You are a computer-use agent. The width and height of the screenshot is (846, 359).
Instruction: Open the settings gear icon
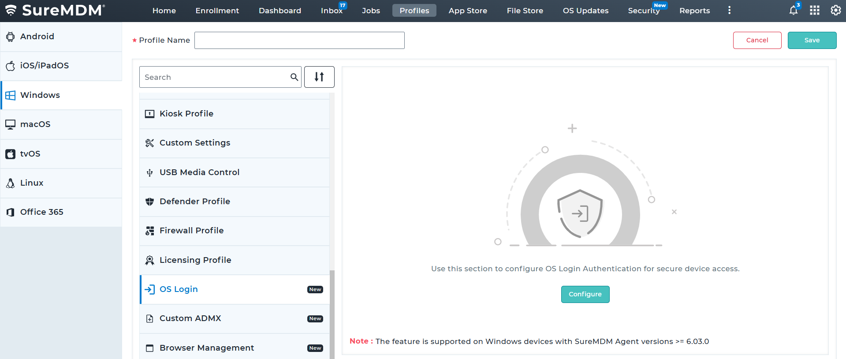click(835, 11)
